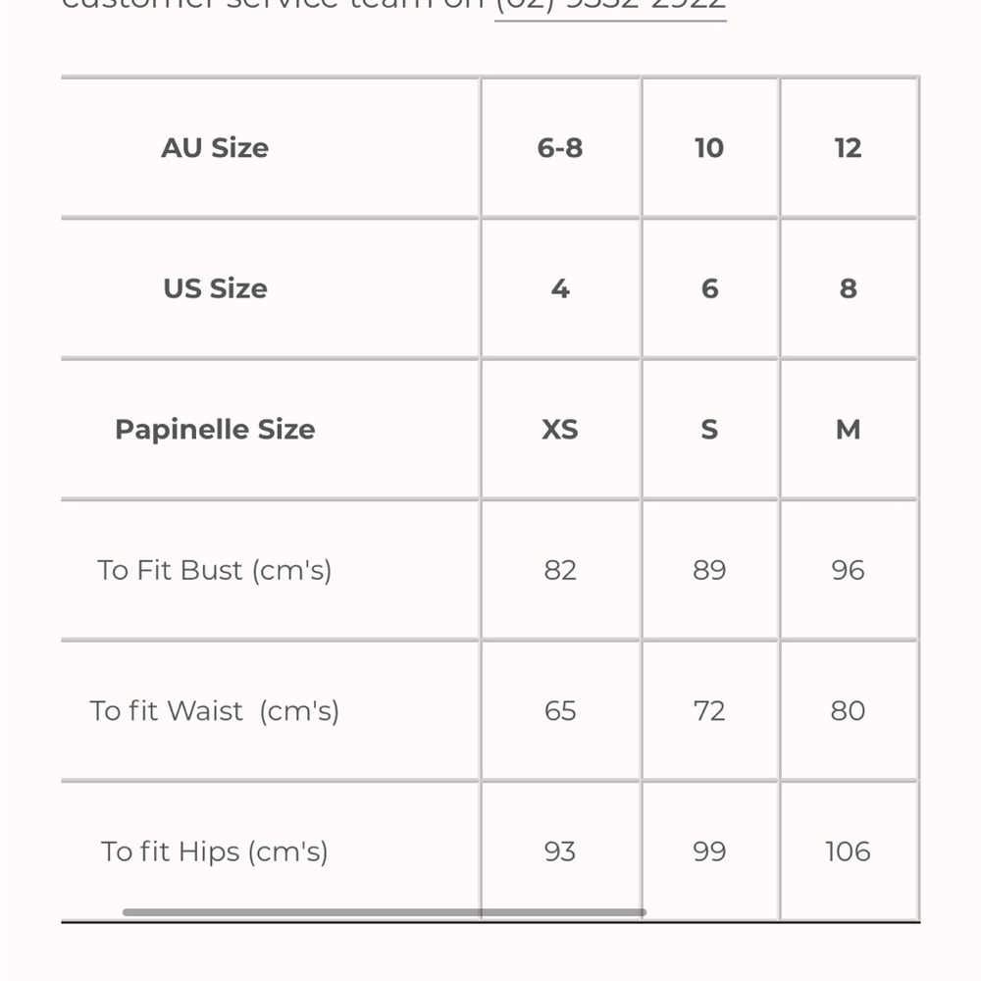The image size is (981, 981).
Task: Click the XS Papinelle size cell
Action: tap(560, 430)
